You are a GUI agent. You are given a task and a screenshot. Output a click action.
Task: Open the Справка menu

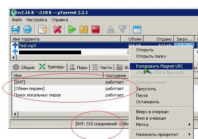coord(60,20)
